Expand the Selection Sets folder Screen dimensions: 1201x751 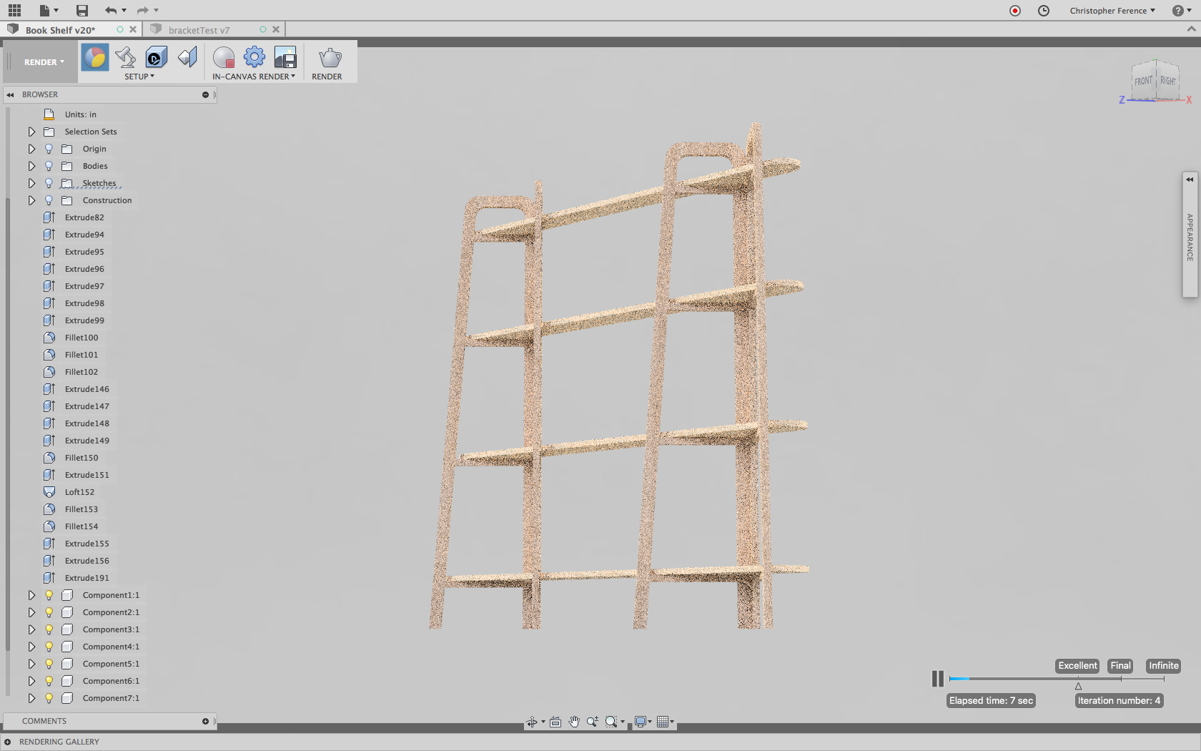coord(31,132)
